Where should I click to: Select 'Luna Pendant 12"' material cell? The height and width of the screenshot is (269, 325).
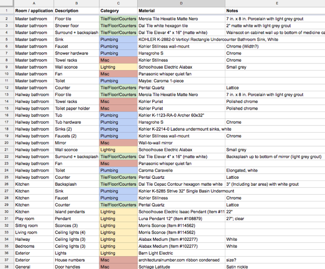click(181, 219)
